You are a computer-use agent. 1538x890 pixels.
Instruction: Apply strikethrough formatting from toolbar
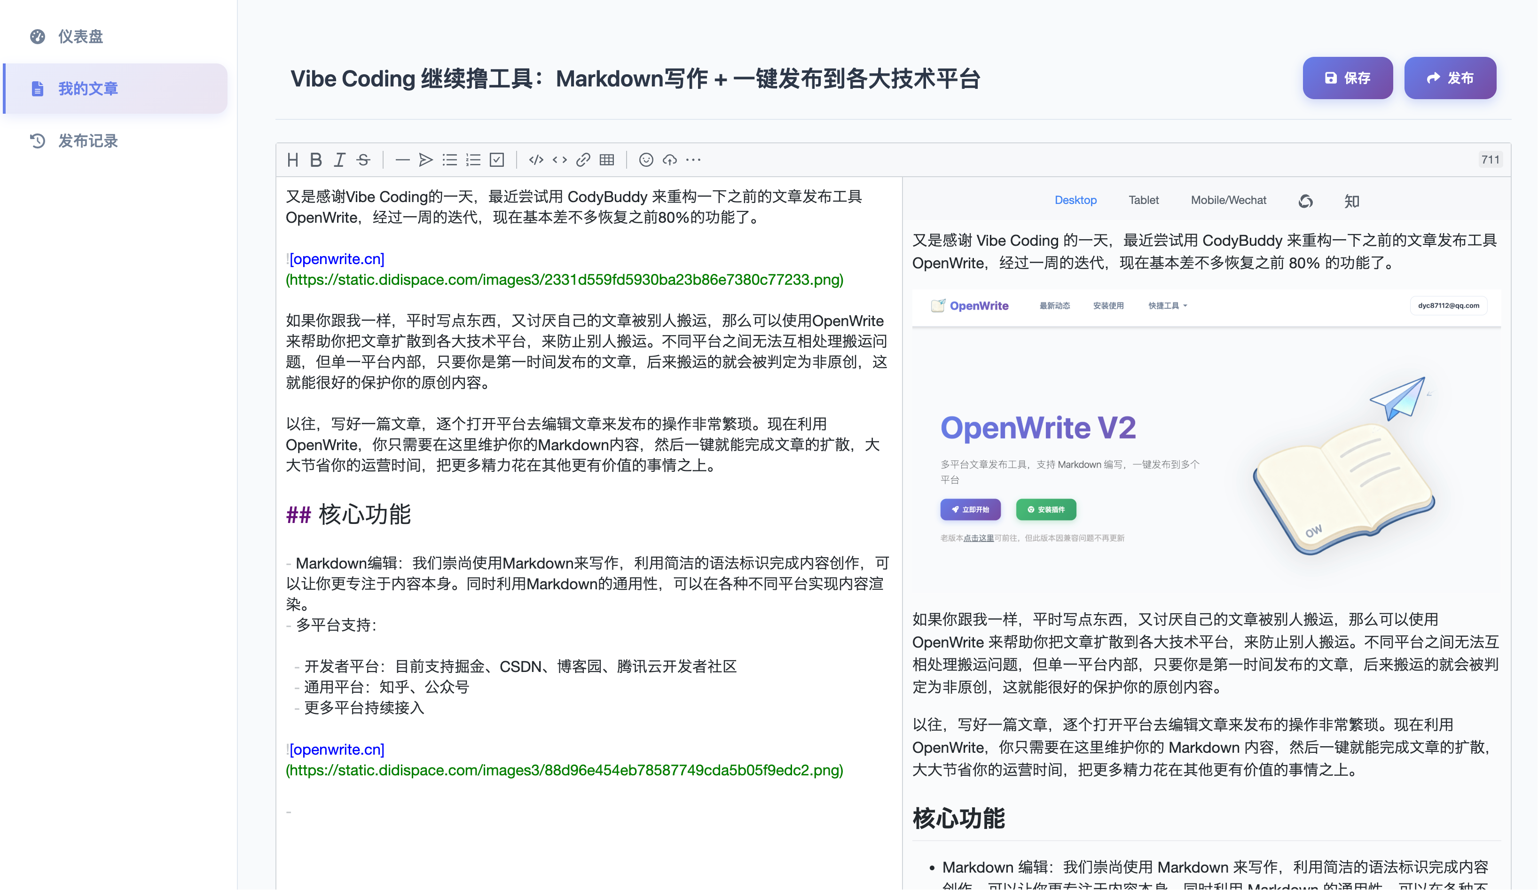pos(364,160)
